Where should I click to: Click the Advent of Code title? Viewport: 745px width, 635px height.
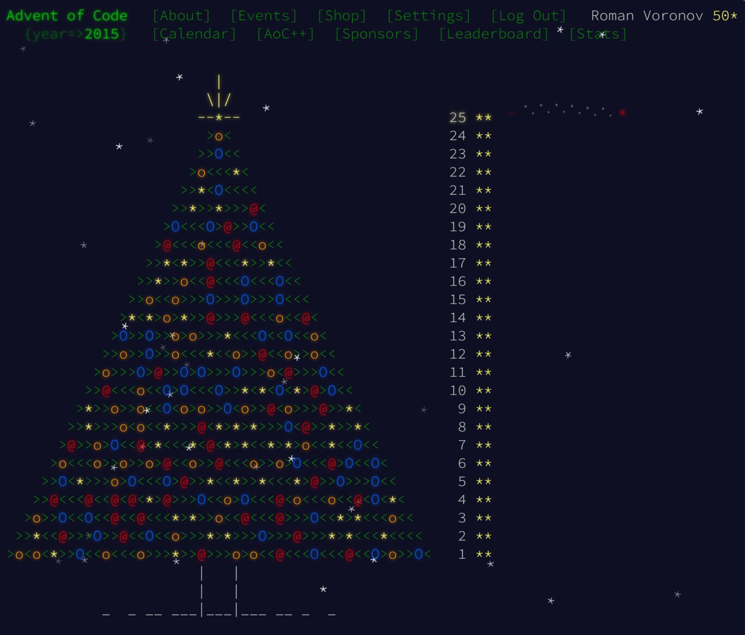click(67, 16)
